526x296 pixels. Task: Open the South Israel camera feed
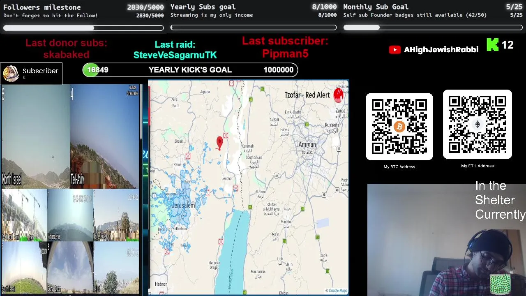(24, 267)
